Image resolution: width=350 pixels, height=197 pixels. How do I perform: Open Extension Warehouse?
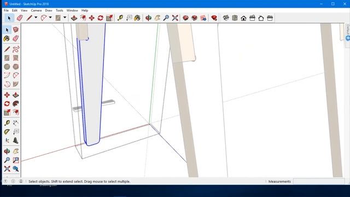tap(195, 18)
